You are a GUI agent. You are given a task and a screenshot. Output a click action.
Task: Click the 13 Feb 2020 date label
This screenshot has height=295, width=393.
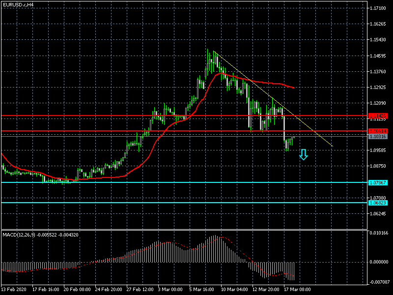pos(14,289)
